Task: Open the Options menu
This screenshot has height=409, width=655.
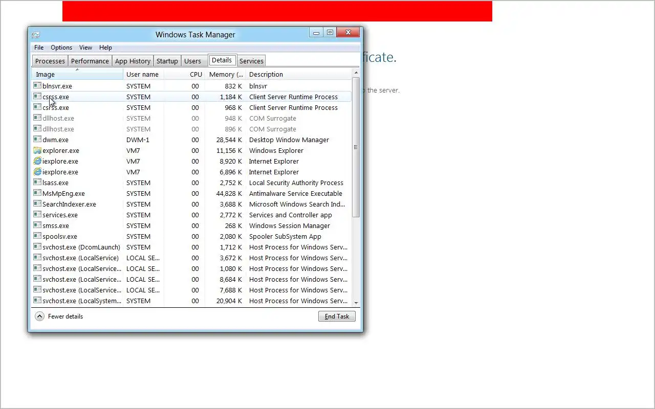Action: coord(61,48)
